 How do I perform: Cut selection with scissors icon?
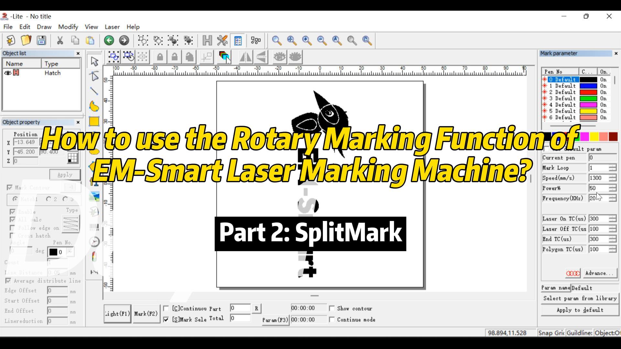pos(60,40)
